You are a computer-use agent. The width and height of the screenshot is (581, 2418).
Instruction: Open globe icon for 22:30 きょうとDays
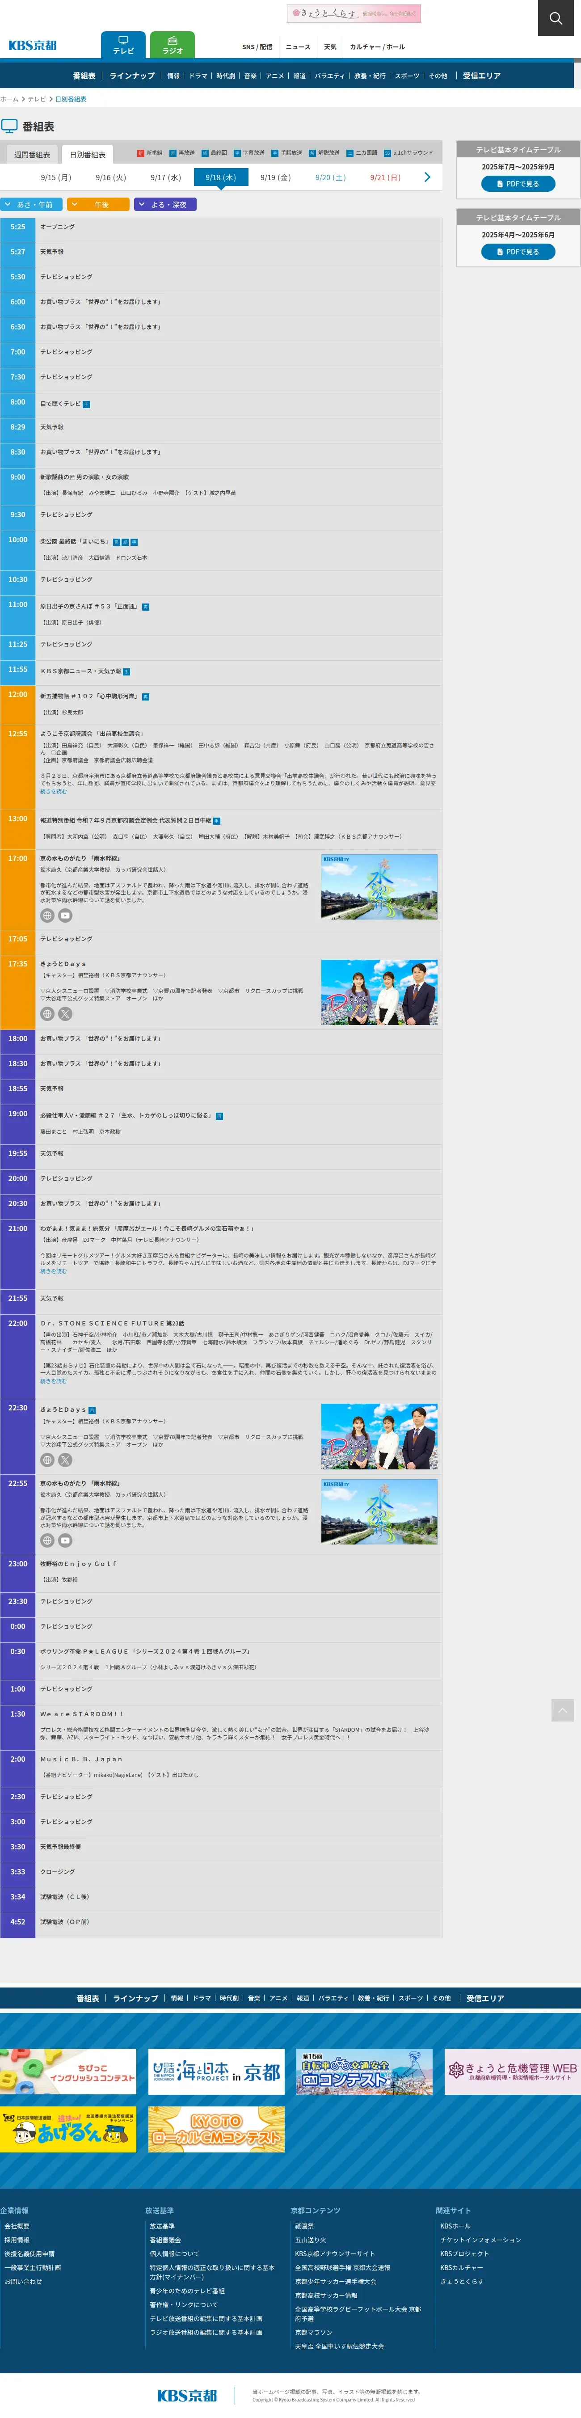pyautogui.click(x=47, y=1460)
